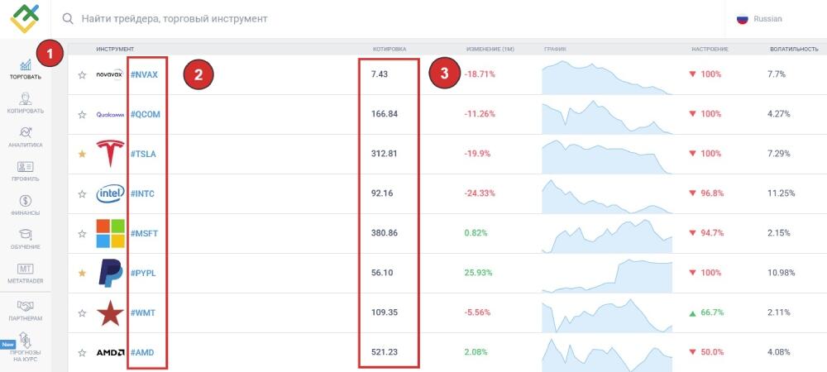
Task: Sort by the Волатильность column header
Action: point(794,49)
